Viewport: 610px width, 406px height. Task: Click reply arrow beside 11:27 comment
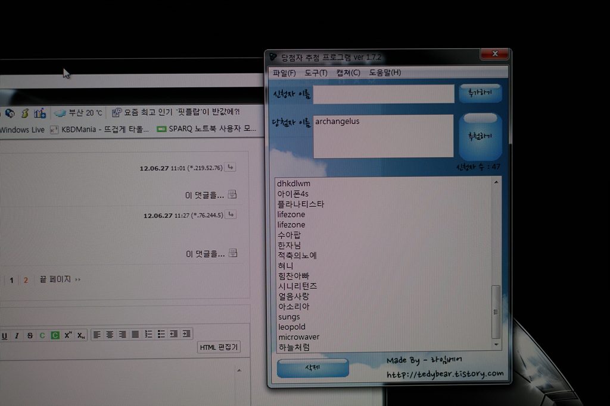tap(231, 215)
